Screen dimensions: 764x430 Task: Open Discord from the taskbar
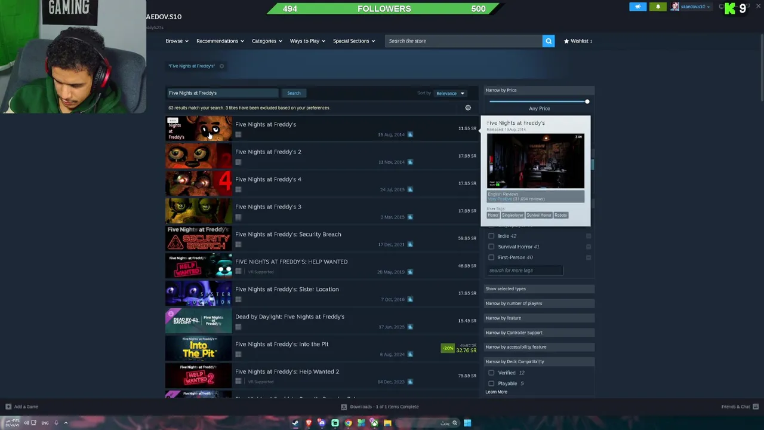tap(322, 423)
